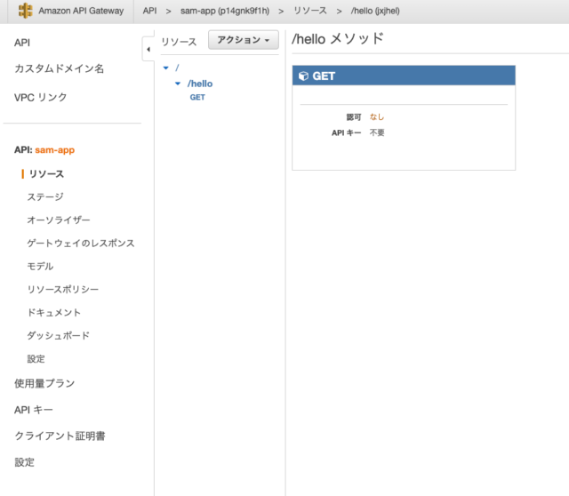Screen dimensions: 569x496
Task: Collapse the root / resource tree node
Action: pos(166,68)
